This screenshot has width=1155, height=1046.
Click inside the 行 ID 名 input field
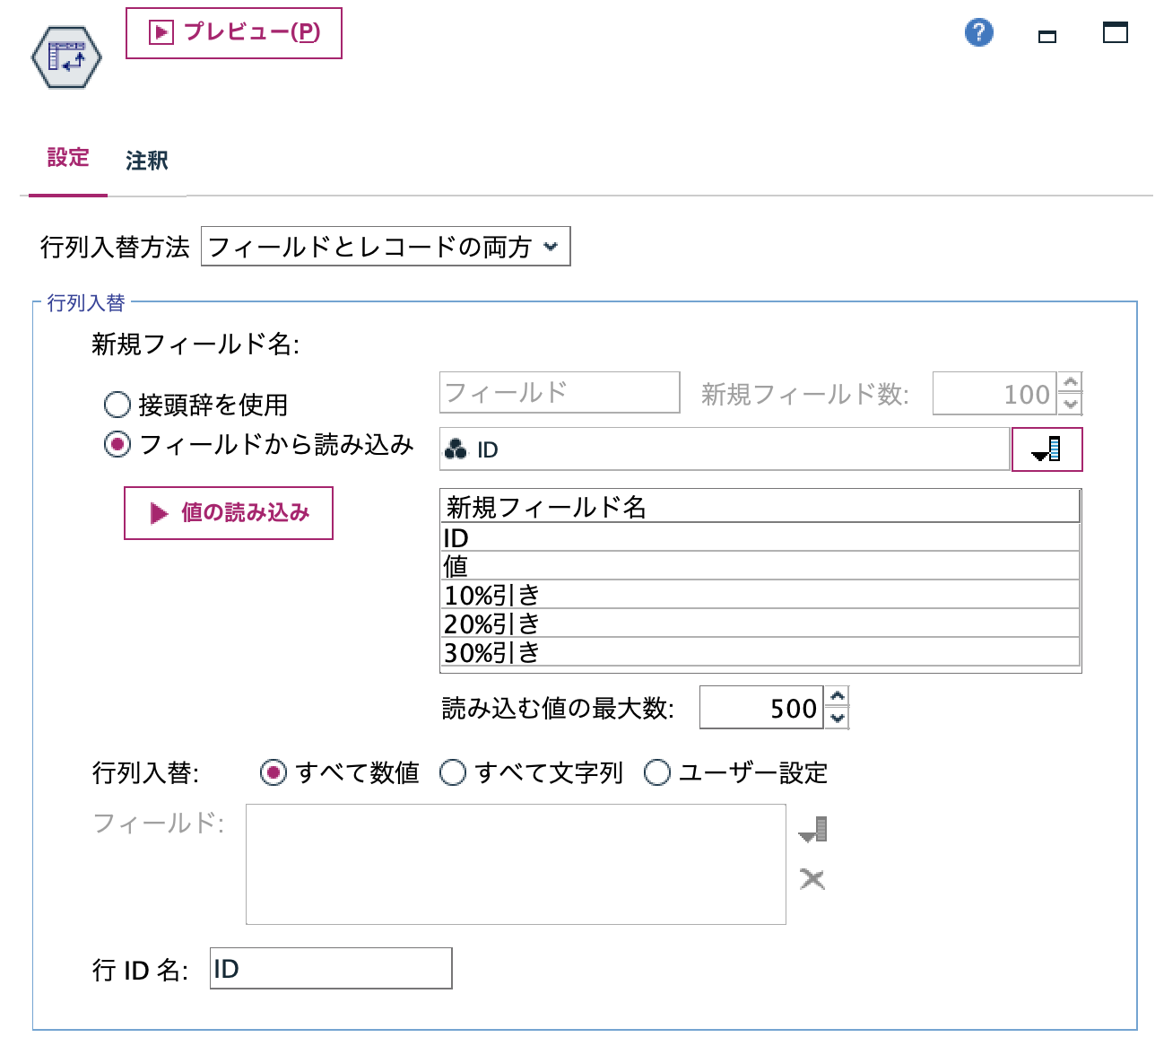pos(330,969)
